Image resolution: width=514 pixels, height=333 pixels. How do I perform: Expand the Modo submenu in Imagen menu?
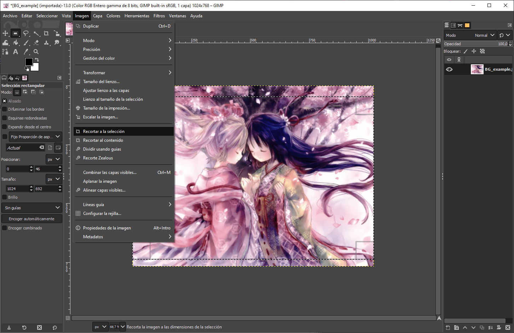pos(123,41)
